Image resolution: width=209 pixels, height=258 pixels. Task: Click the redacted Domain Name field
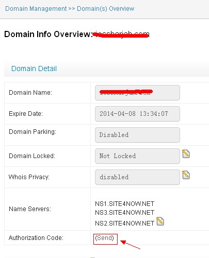coord(137,93)
